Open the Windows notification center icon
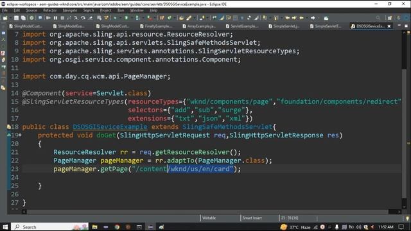This screenshot has width=411, height=231. (x=401, y=227)
